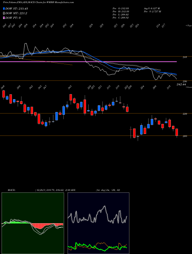Click the horizontal magenta DOW PT line
192x254 pixels.
point(88,62)
